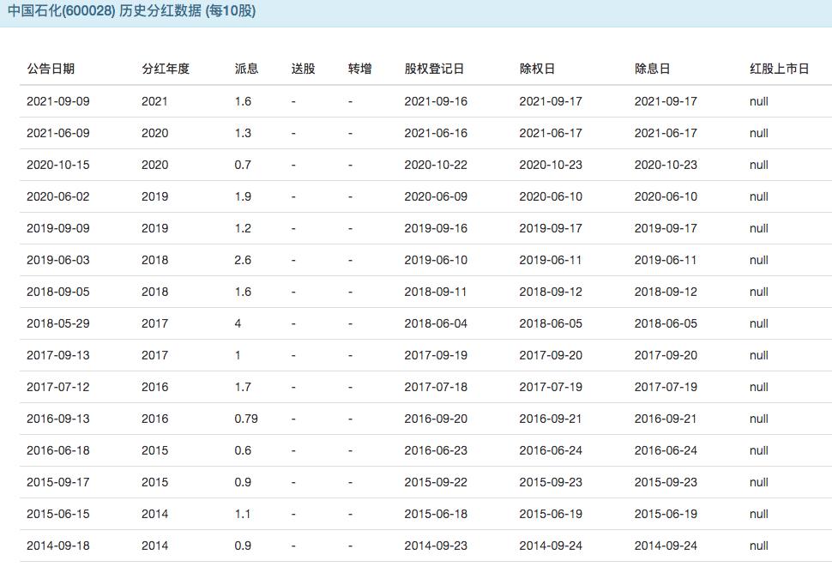Click record date 2014-09-23

[437, 546]
